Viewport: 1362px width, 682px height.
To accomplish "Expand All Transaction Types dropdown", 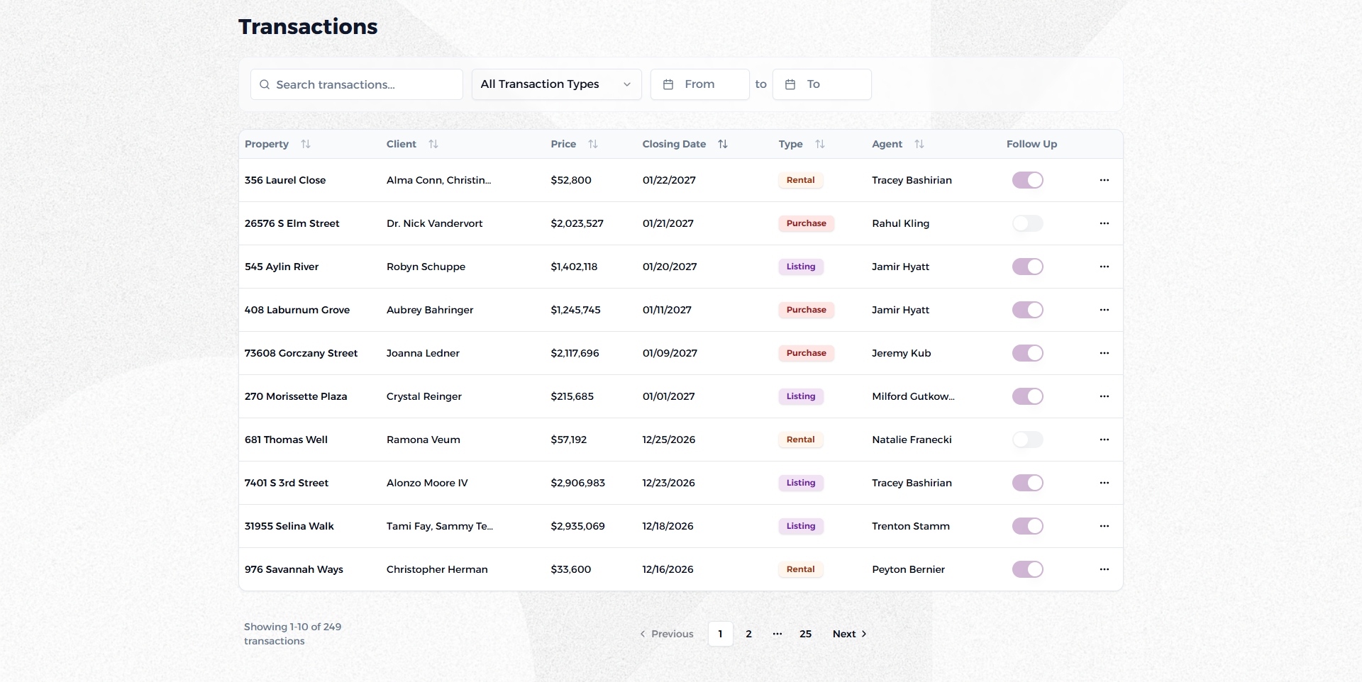I will (x=556, y=84).
